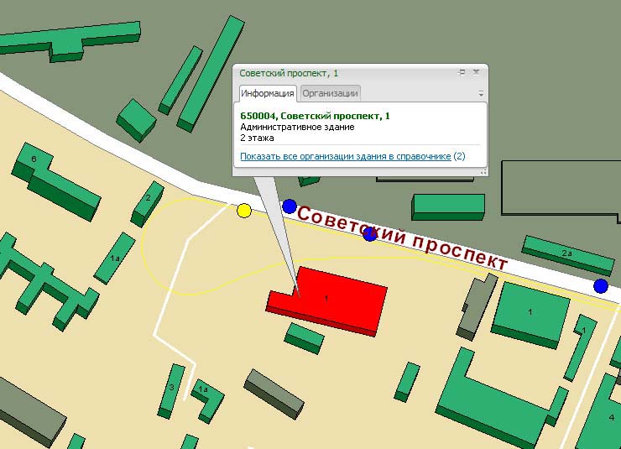
Task: Pin the Советский проспект, 1 popup
Action: pyautogui.click(x=462, y=72)
